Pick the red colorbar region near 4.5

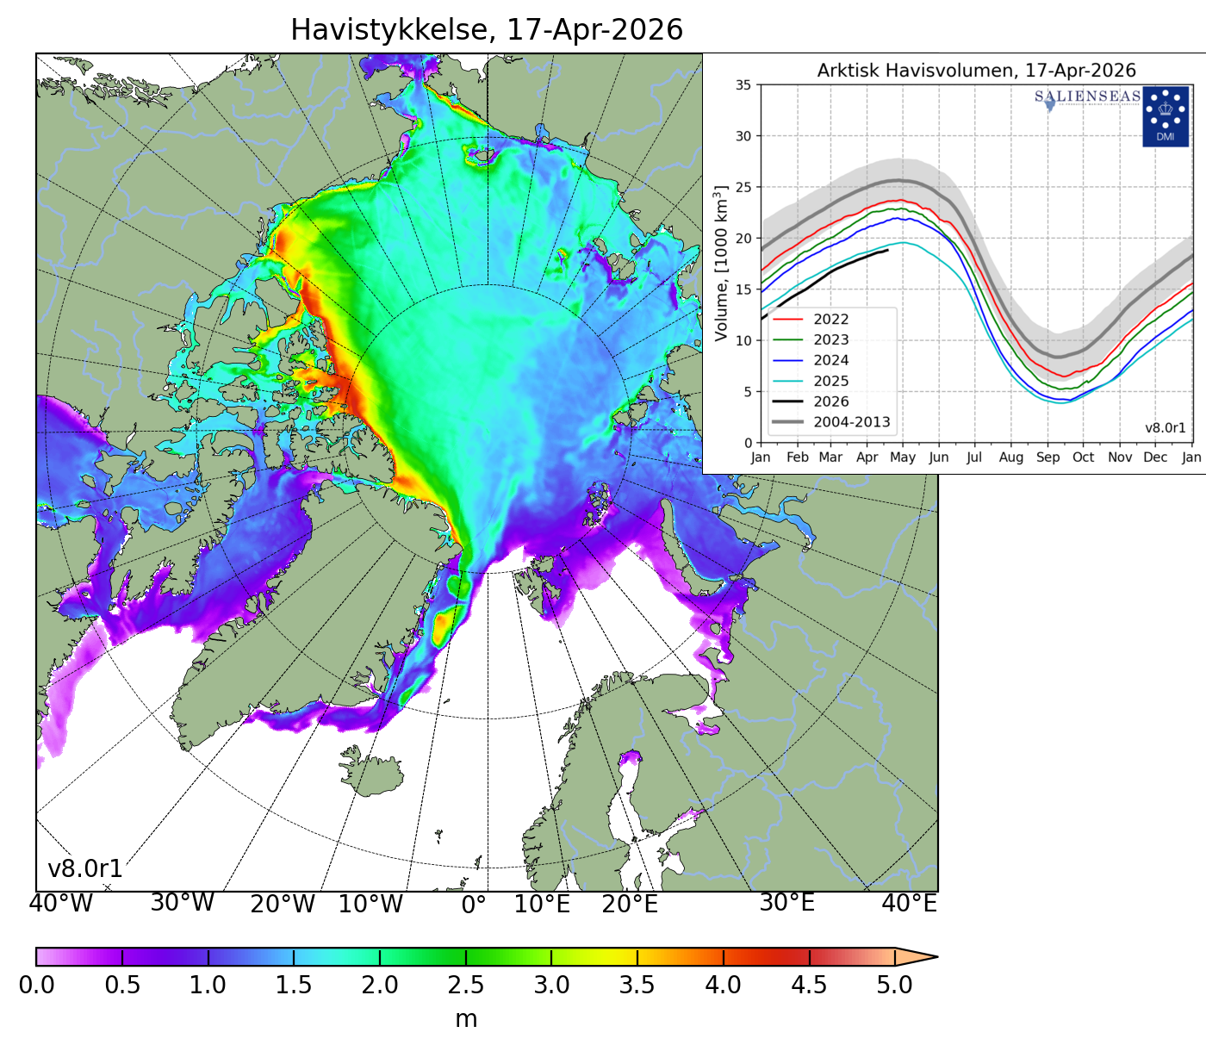(x=808, y=956)
